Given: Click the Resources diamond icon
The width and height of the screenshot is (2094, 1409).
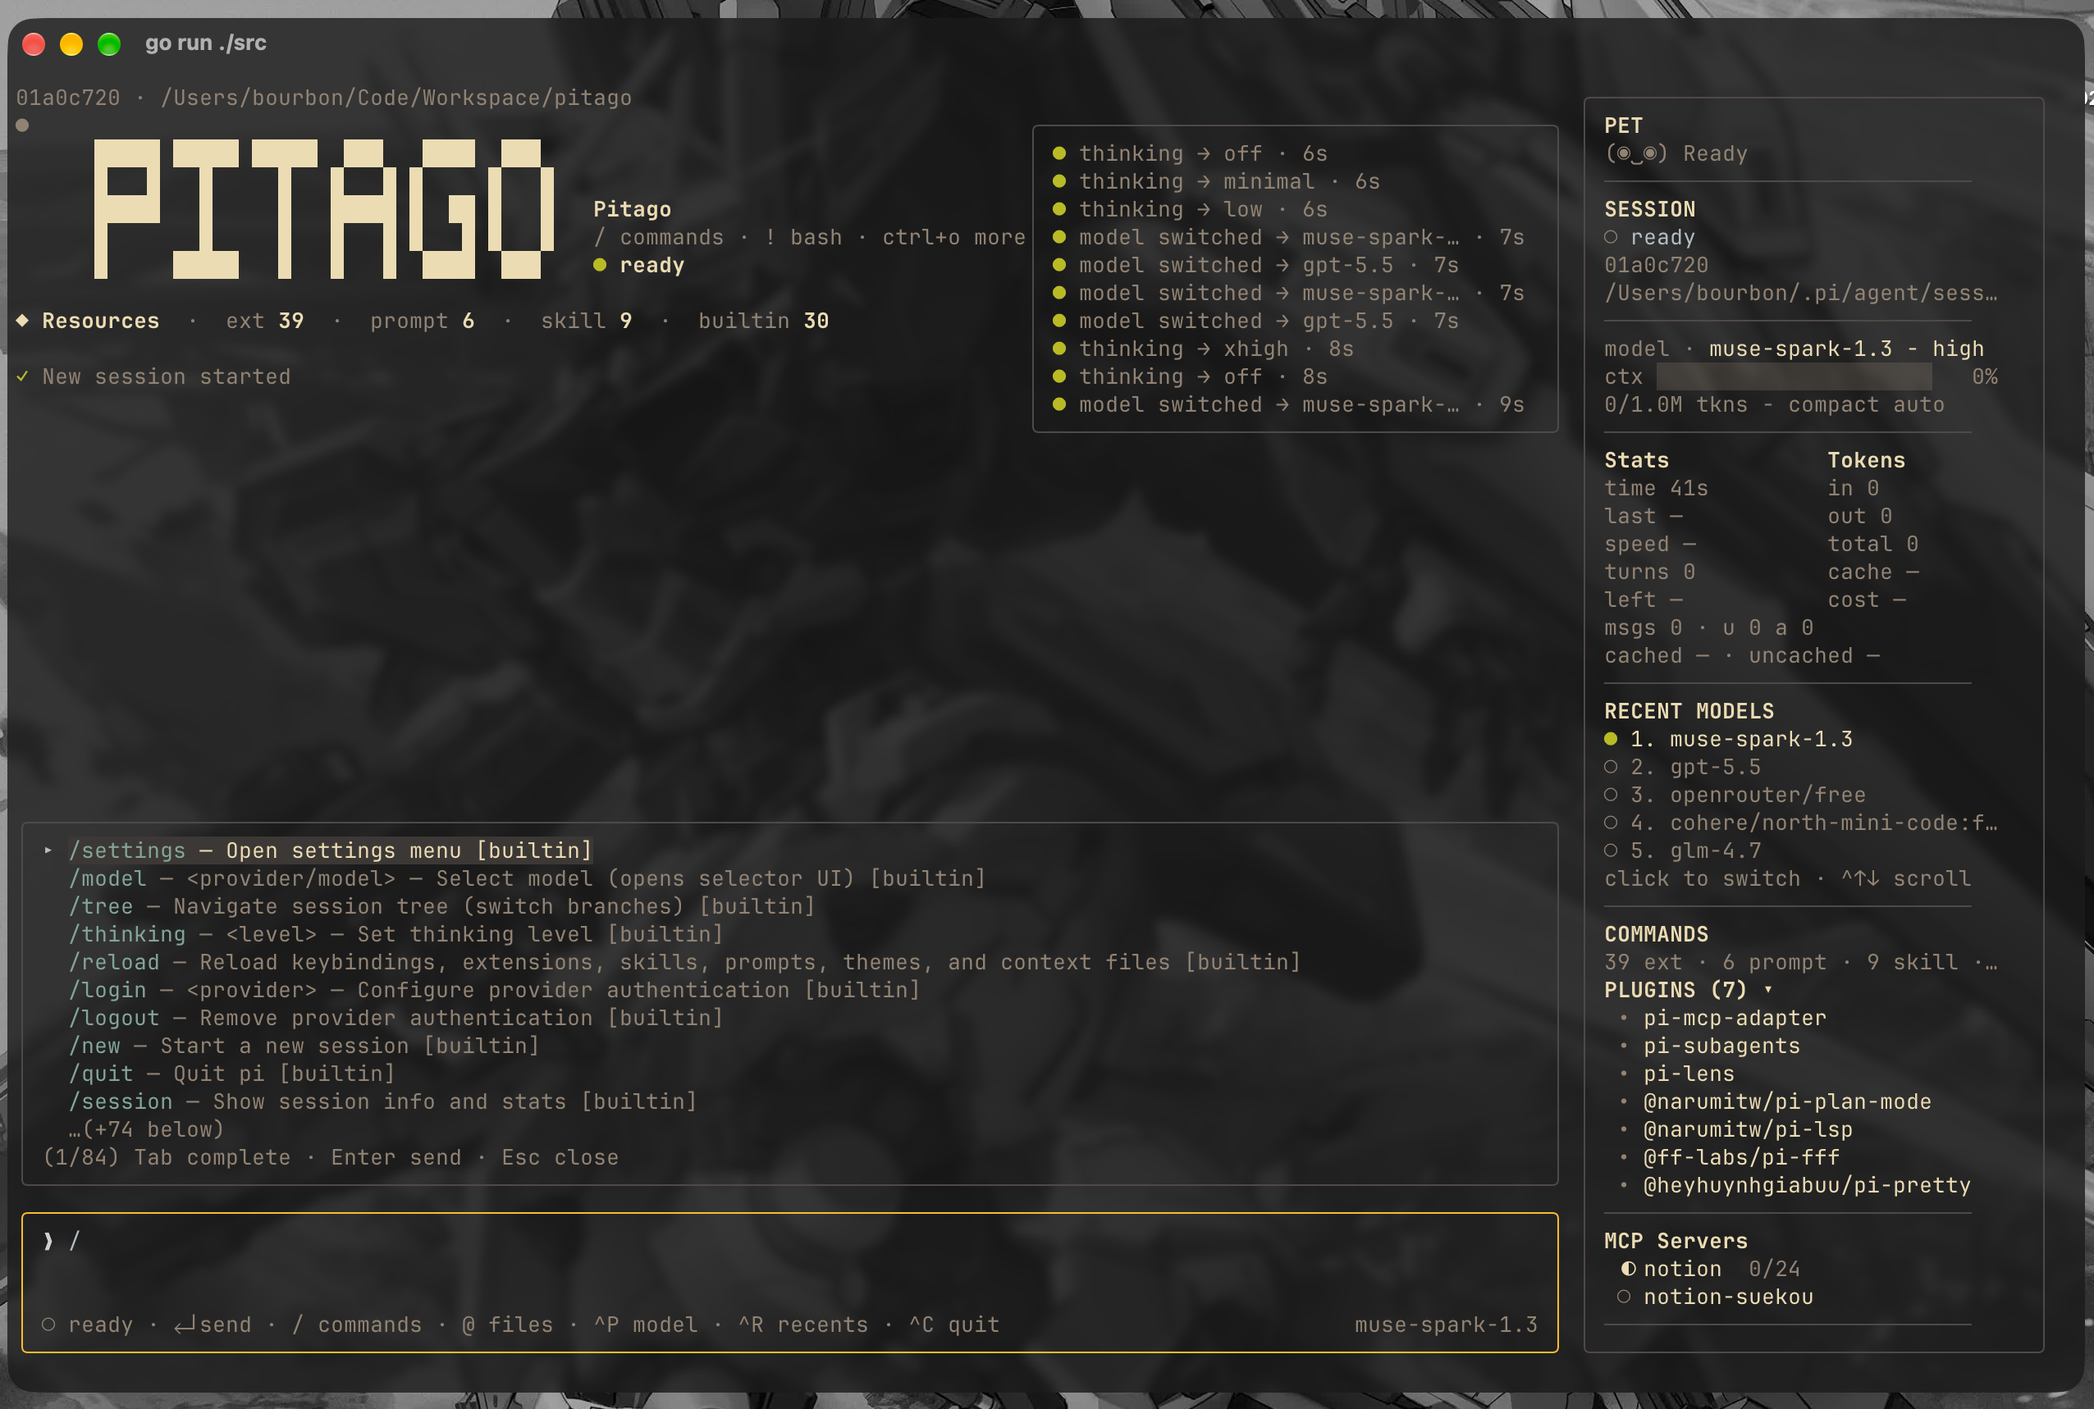Looking at the screenshot, I should 22,320.
